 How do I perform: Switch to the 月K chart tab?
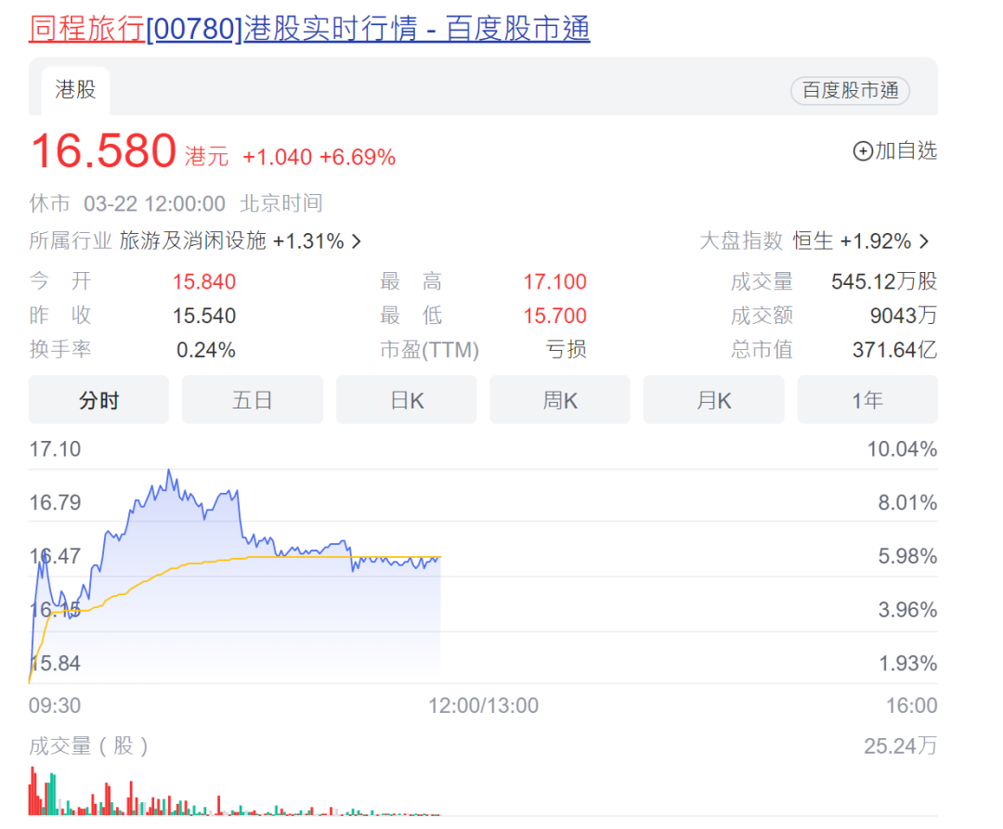coord(714,400)
